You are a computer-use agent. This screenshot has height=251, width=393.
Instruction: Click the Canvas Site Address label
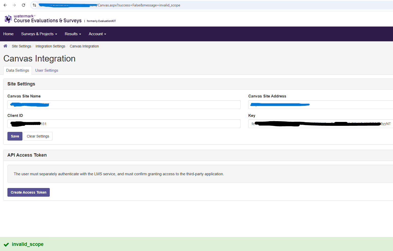point(267,96)
